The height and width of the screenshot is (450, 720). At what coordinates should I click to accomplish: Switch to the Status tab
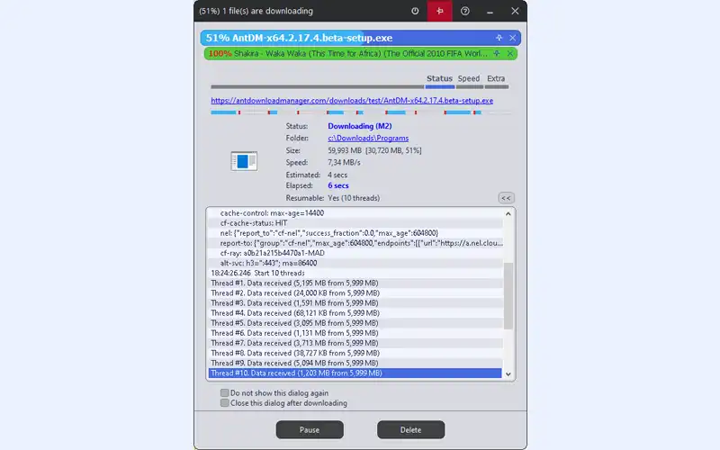coord(439,78)
